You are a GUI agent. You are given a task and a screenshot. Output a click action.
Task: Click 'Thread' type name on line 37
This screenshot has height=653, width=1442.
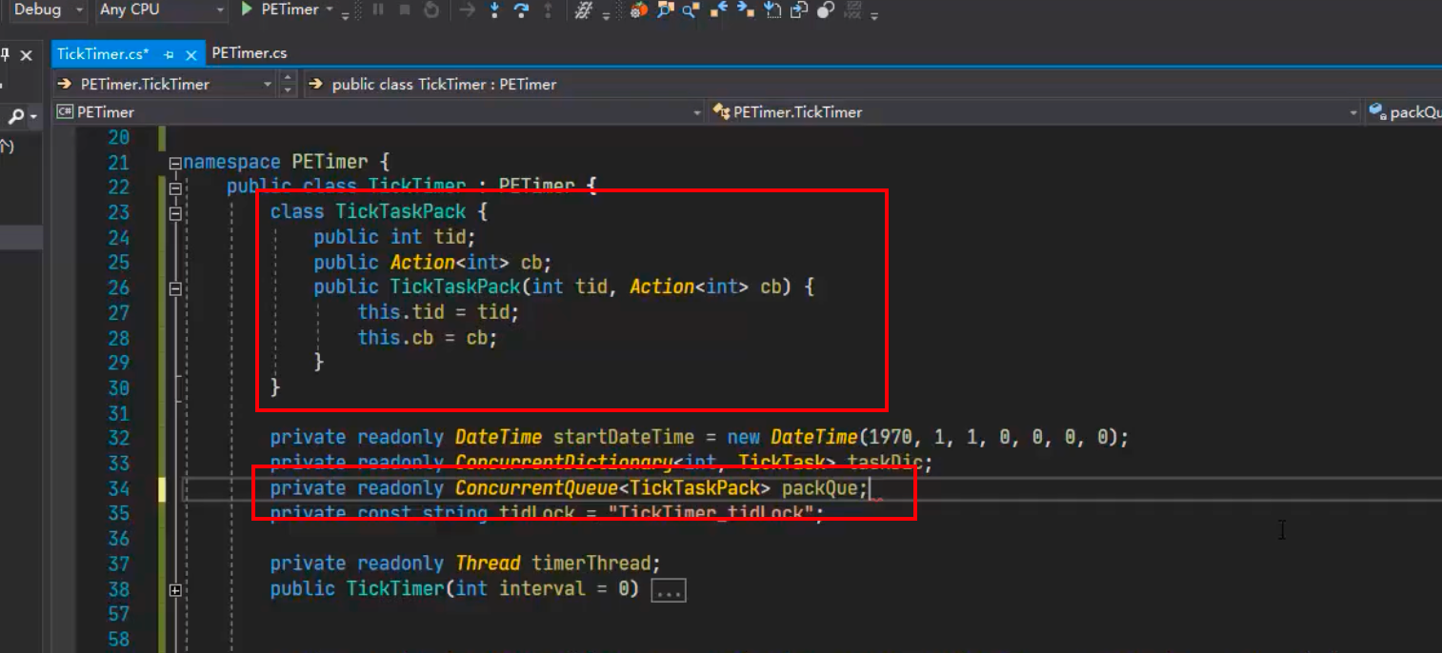pos(488,564)
